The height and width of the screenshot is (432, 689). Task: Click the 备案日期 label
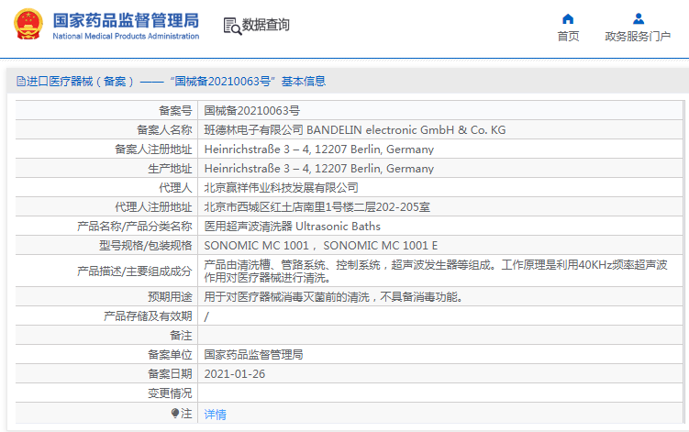pyautogui.click(x=170, y=374)
